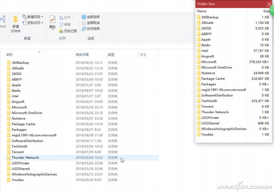Screen dimensions: 274x193
Task: Click kingsoft in Folder Size window
Action: tap(205, 56)
